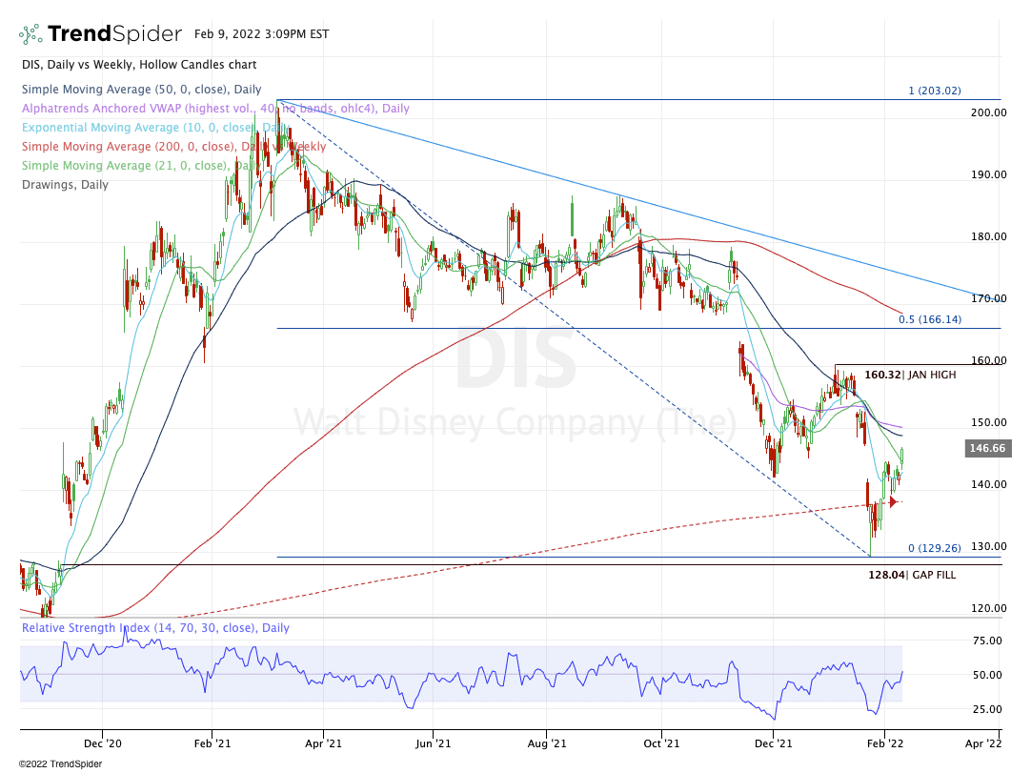Select the Simple Moving Average (200) legend entry

pyautogui.click(x=173, y=146)
